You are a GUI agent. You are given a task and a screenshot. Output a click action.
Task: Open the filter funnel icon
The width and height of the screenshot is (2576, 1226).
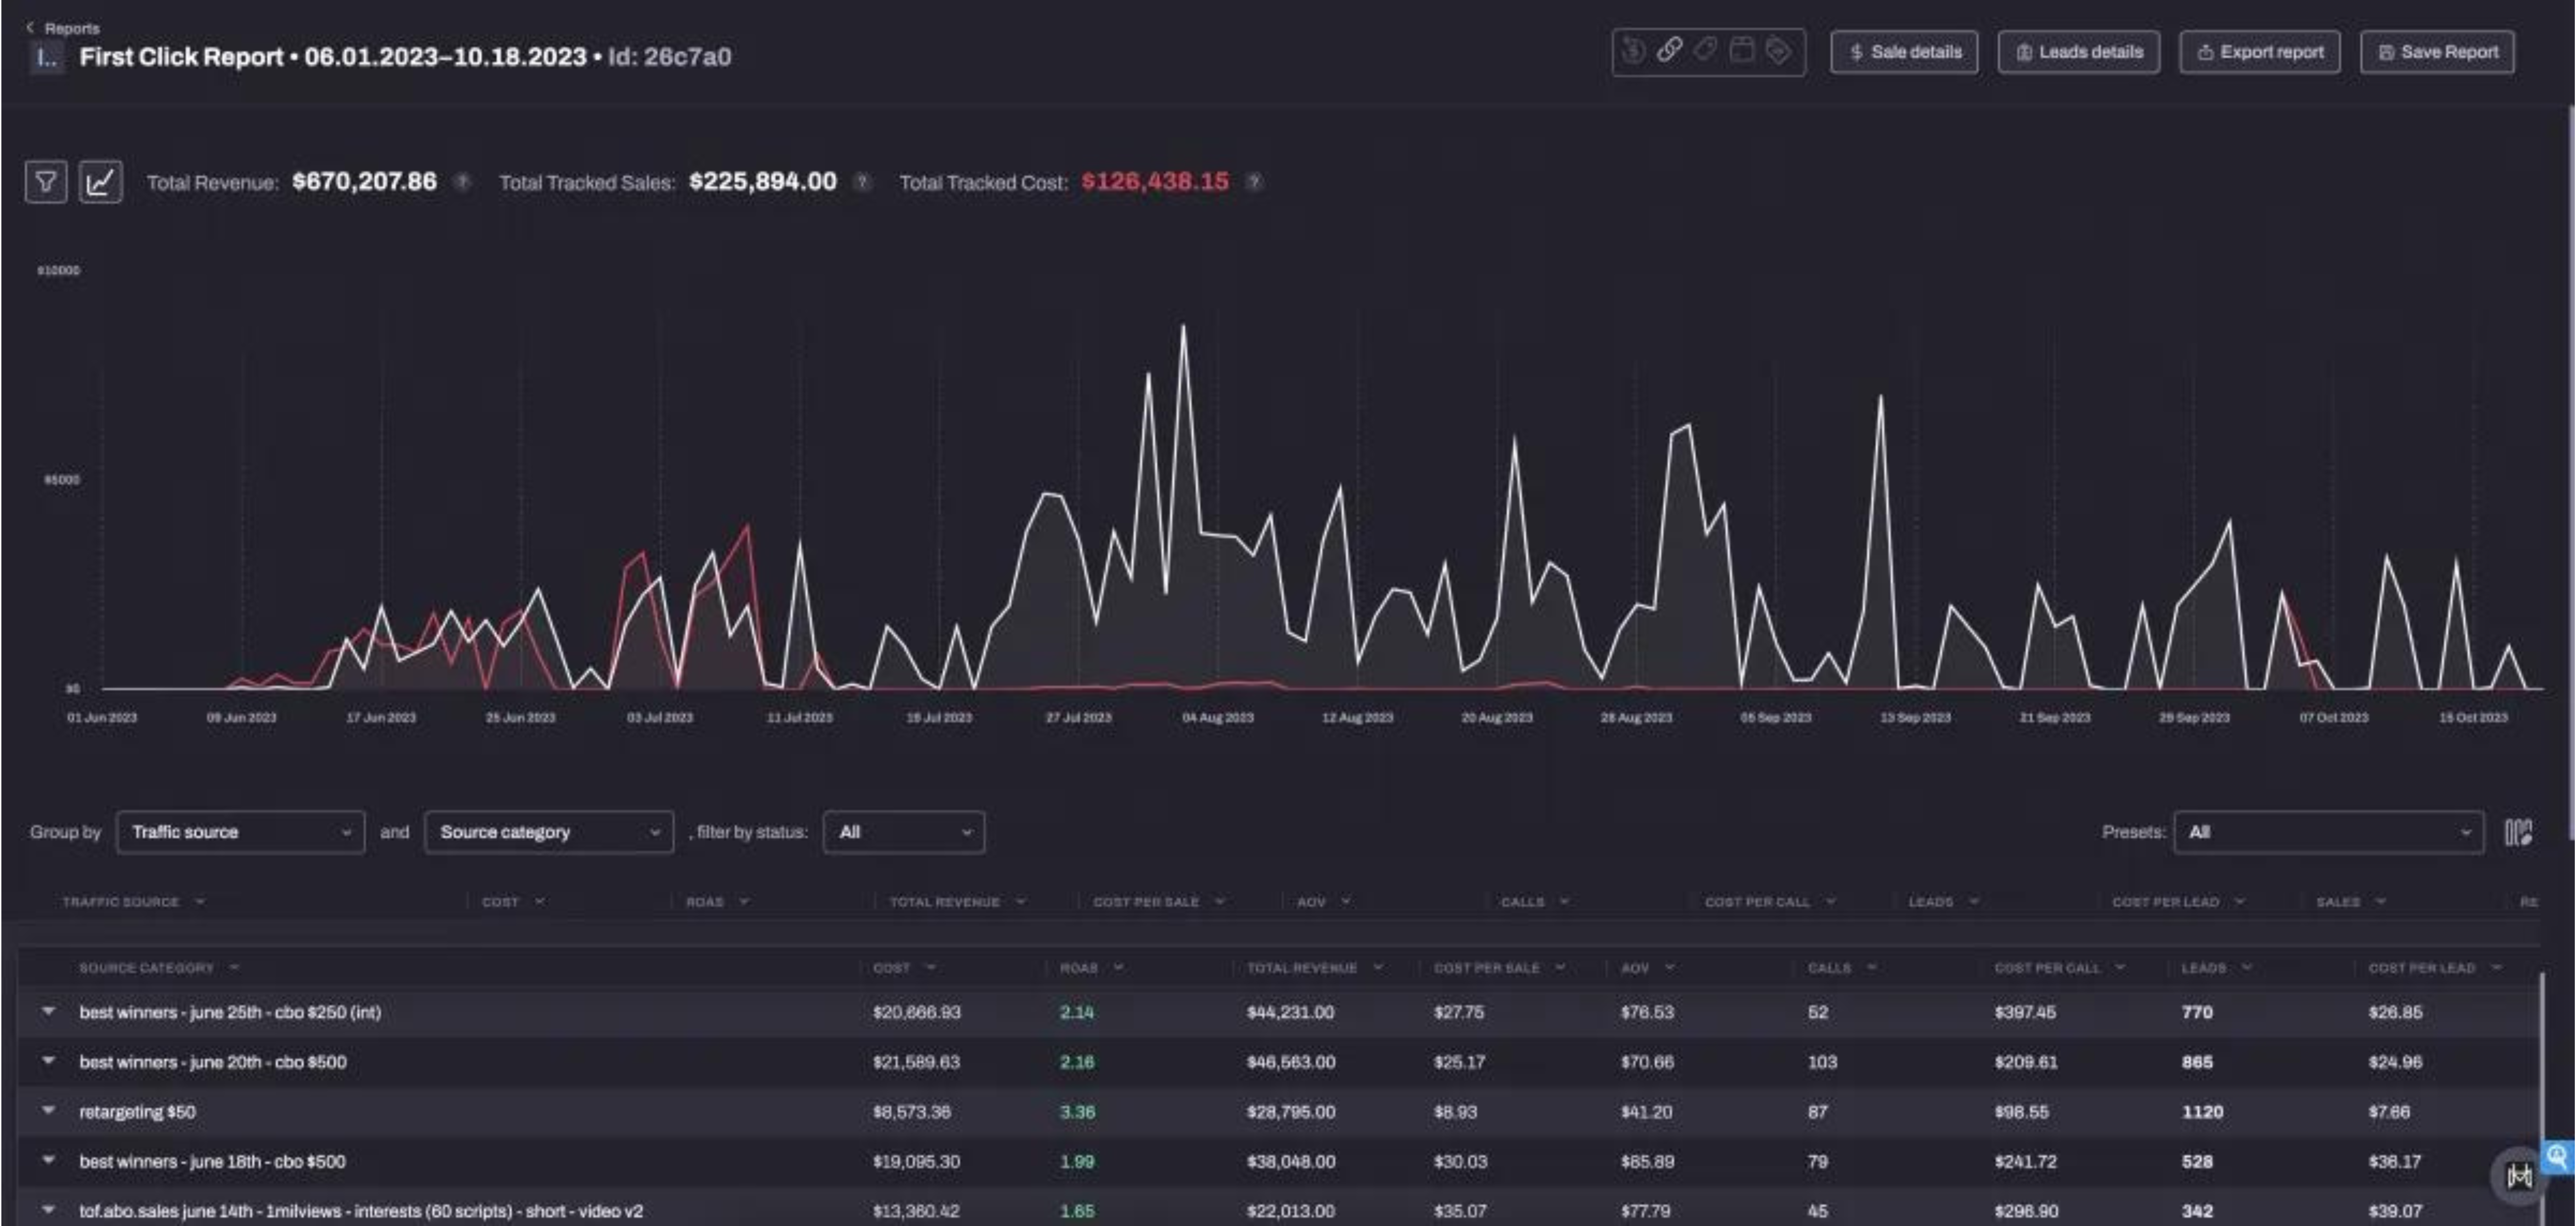click(46, 182)
